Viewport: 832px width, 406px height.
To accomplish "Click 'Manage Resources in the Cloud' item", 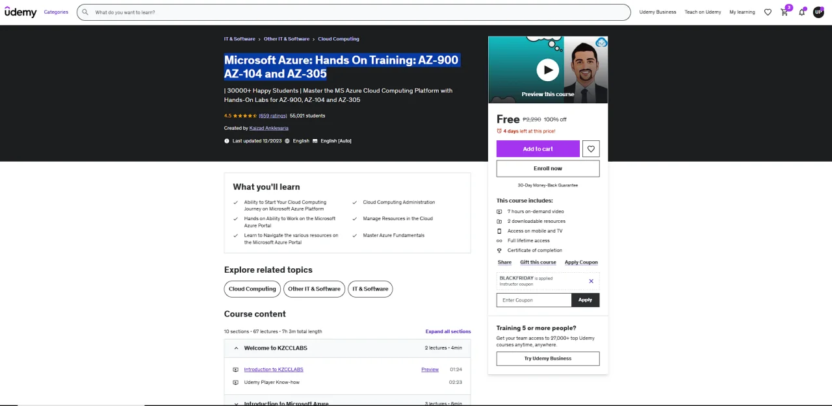I will (x=398, y=218).
